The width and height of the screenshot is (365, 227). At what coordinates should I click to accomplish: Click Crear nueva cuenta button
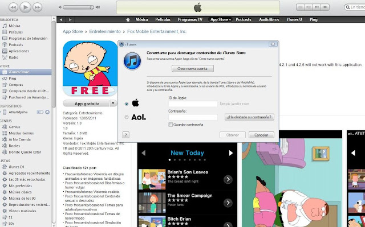point(193,68)
